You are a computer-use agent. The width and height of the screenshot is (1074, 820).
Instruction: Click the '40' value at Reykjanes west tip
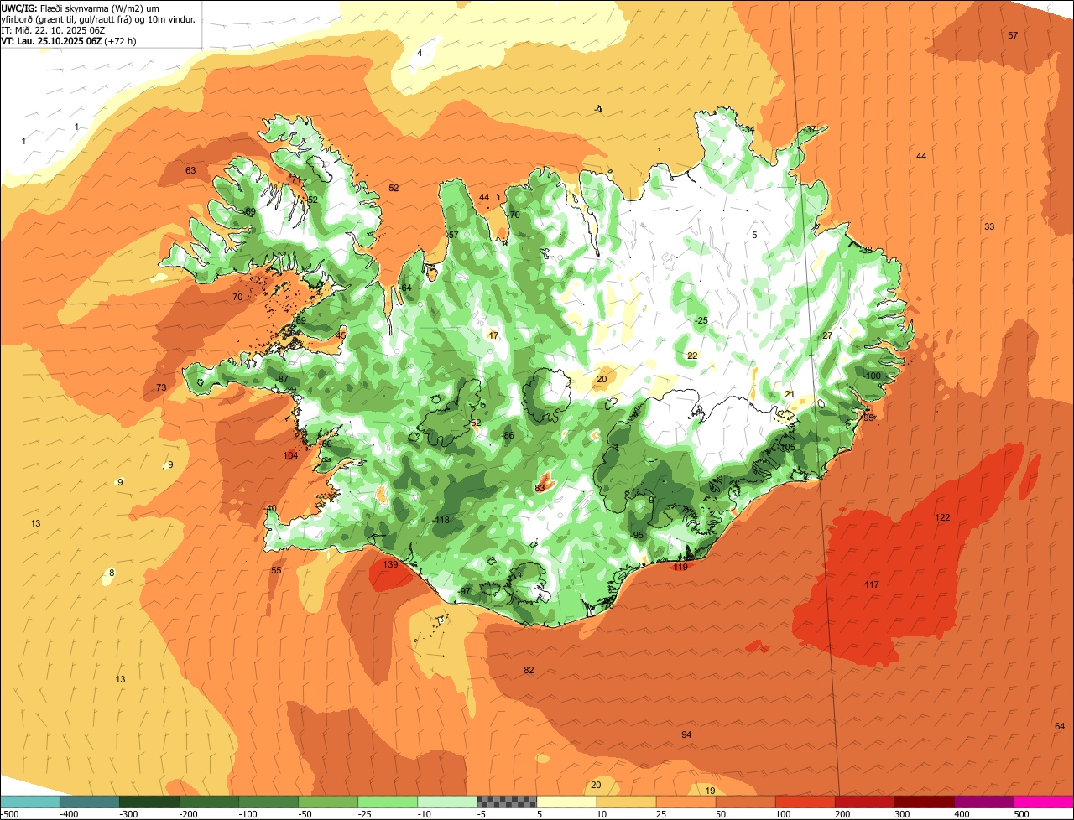(271, 509)
